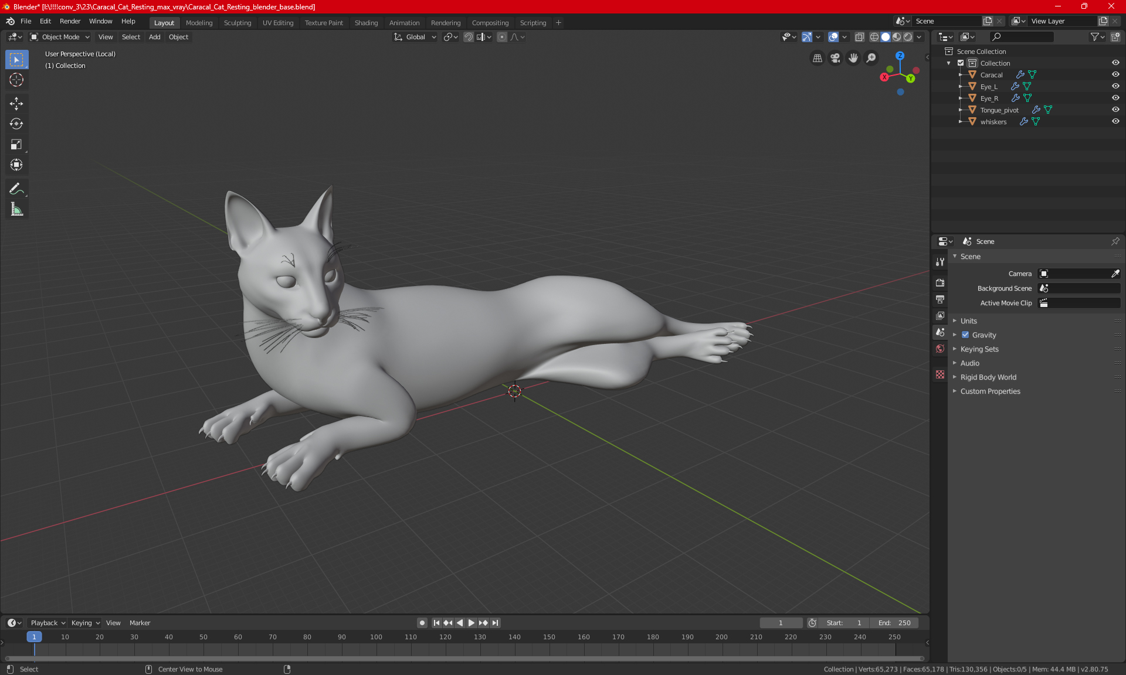The image size is (1126, 675).
Task: Open the Global orientation dropdown
Action: [x=415, y=37]
